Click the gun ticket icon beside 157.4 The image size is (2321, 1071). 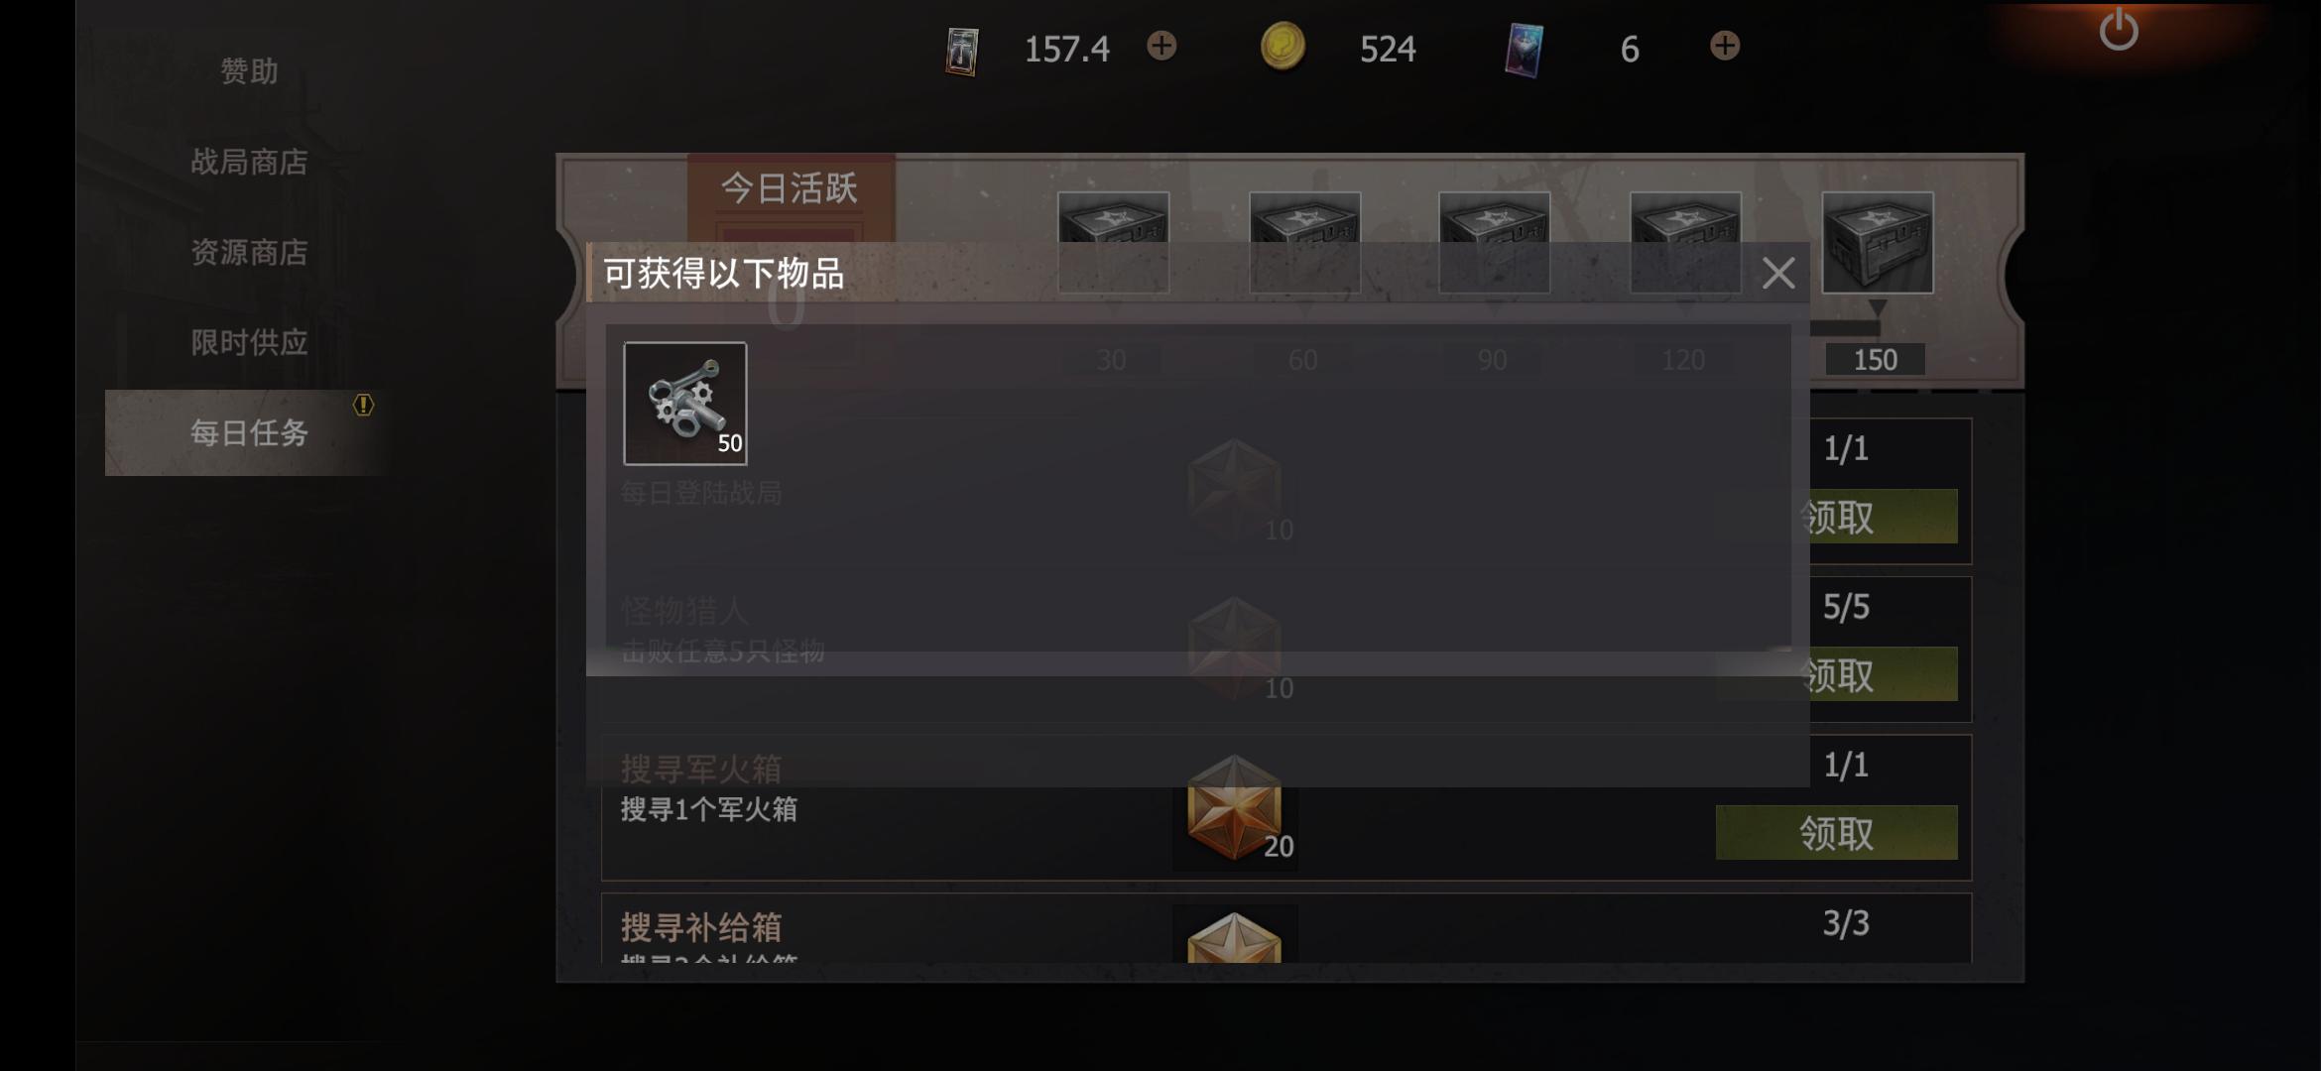tap(961, 50)
